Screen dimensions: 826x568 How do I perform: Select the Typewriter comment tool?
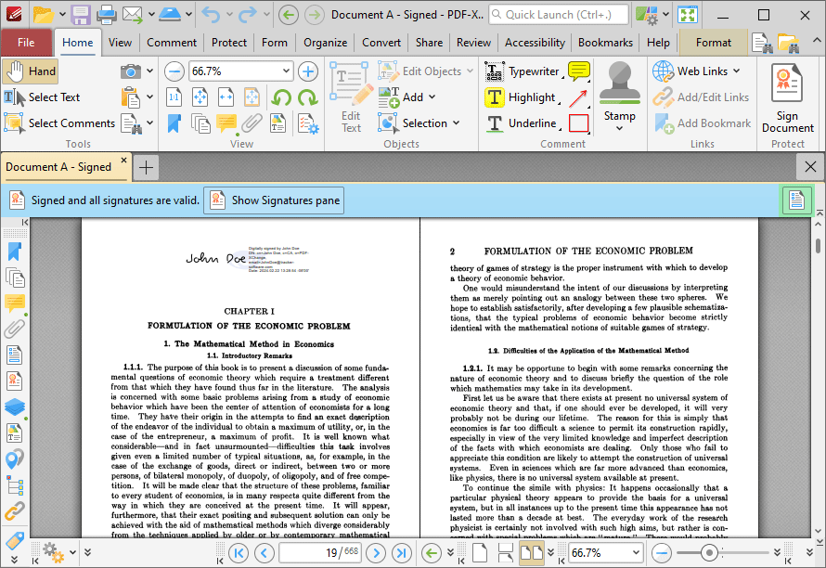(529, 71)
